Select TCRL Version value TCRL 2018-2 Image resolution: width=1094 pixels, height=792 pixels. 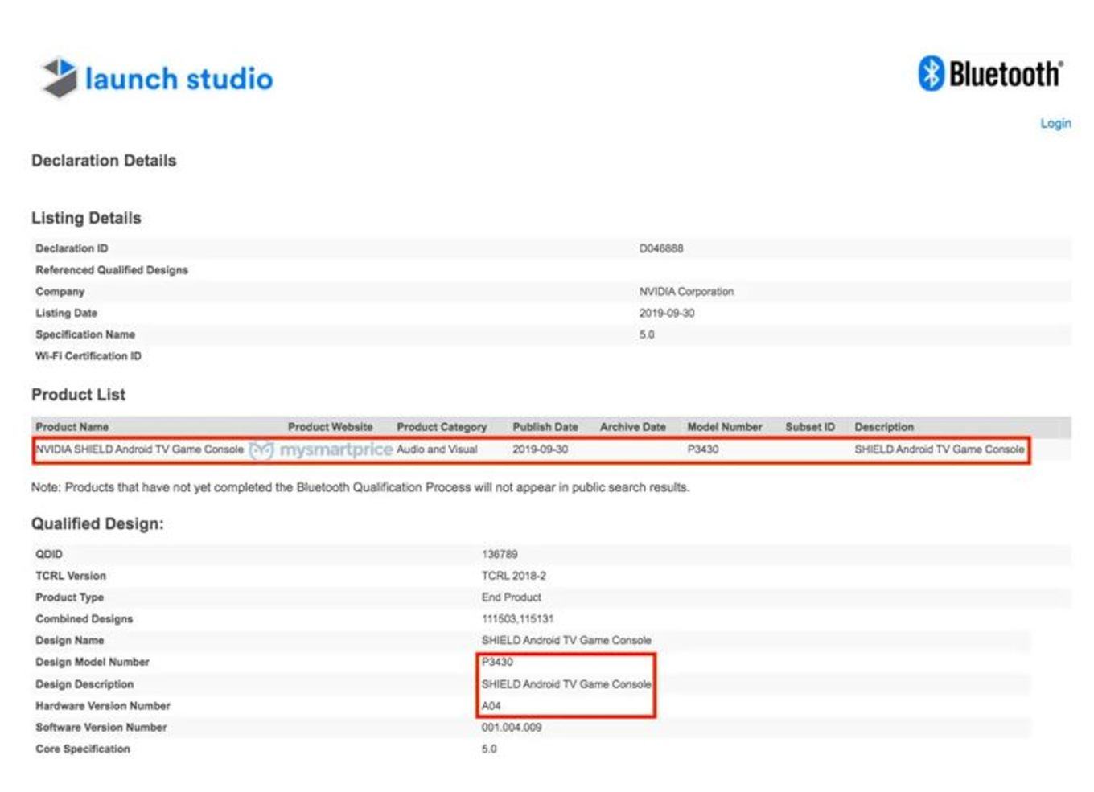(x=513, y=576)
